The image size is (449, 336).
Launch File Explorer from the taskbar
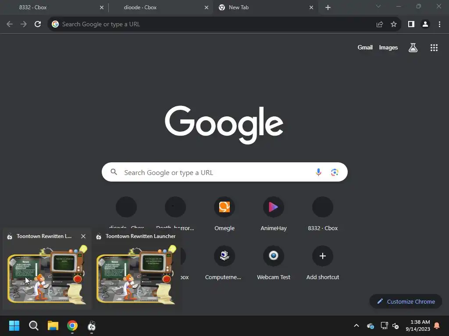pyautogui.click(x=53, y=325)
